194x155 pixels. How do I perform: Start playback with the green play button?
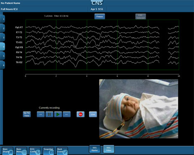(58, 114)
